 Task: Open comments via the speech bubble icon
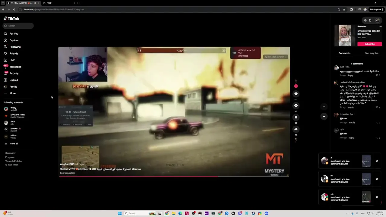[296, 106]
